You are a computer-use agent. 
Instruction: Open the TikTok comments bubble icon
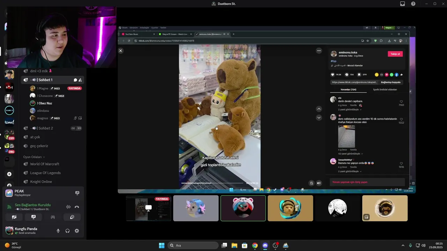click(347, 75)
